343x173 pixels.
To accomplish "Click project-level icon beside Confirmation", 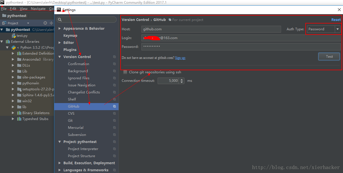I will [x=114, y=64].
